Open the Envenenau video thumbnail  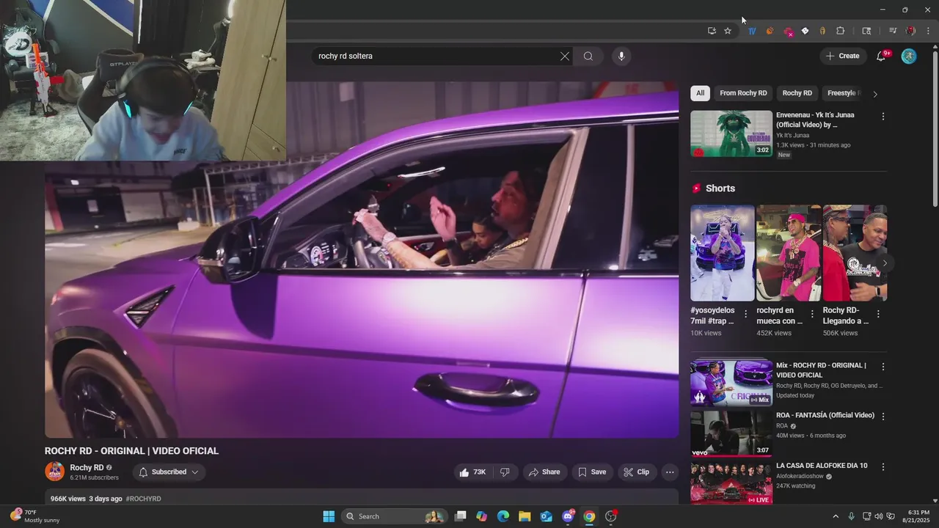pyautogui.click(x=731, y=133)
